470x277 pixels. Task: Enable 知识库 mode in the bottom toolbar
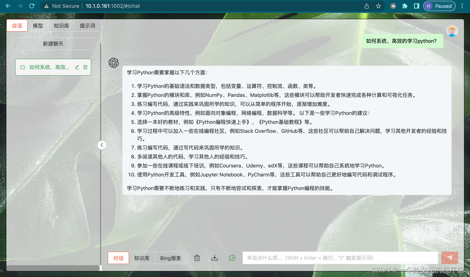pos(142,258)
